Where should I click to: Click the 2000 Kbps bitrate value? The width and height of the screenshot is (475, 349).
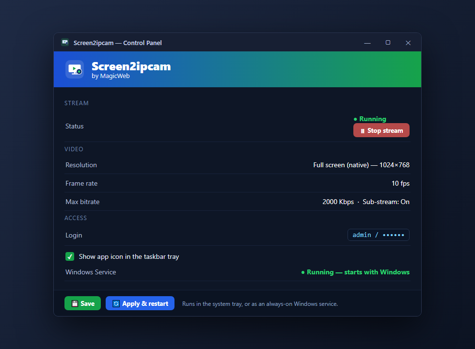pyautogui.click(x=338, y=202)
